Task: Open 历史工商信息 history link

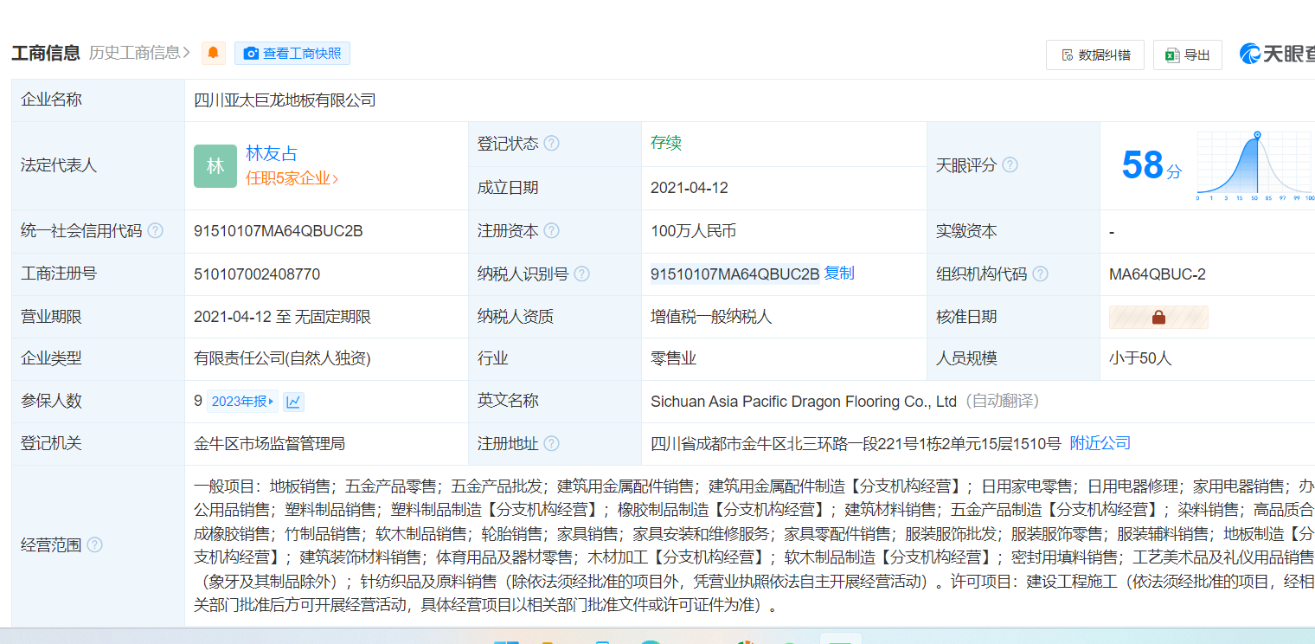Action: (x=139, y=53)
